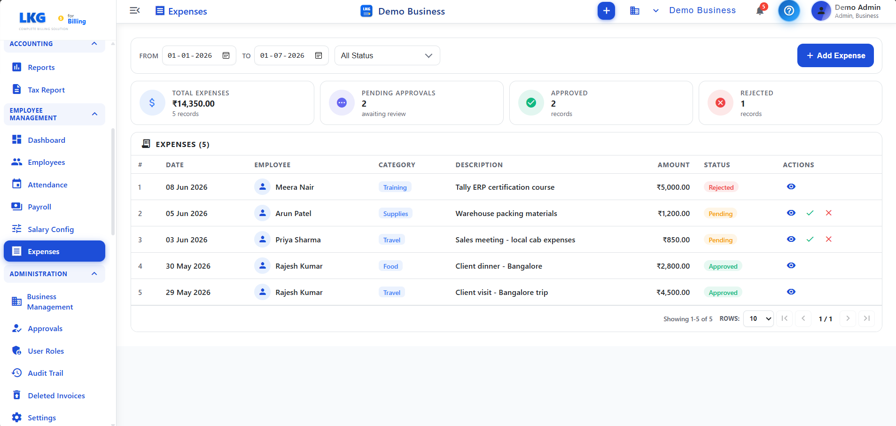Open Employees in the sidebar

(x=55, y=162)
